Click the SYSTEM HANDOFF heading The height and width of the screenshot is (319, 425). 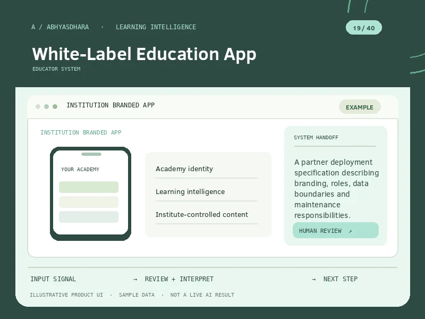pos(316,137)
